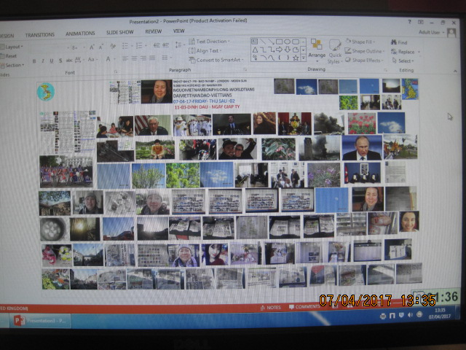Increase list indent level

165,44
